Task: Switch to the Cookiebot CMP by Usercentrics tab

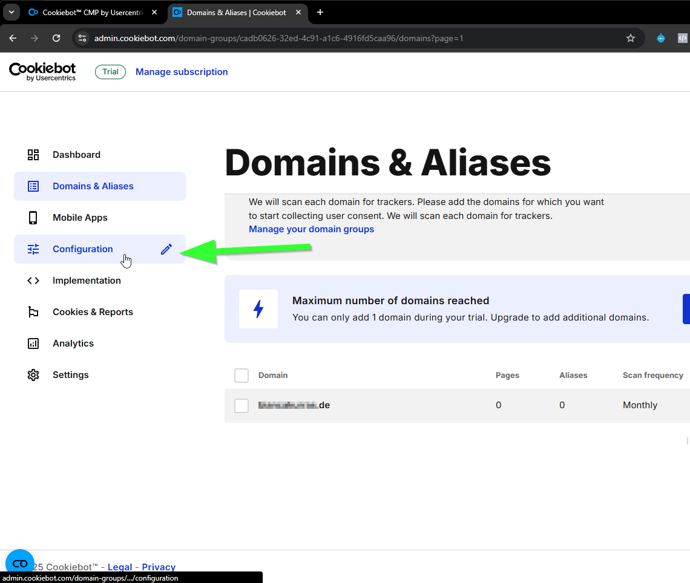Action: pos(93,12)
